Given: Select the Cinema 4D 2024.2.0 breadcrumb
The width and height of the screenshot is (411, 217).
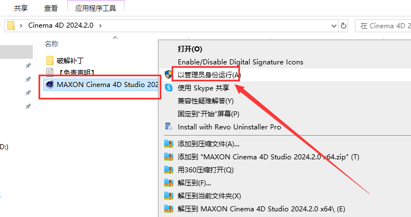Looking at the screenshot, I should [x=61, y=25].
